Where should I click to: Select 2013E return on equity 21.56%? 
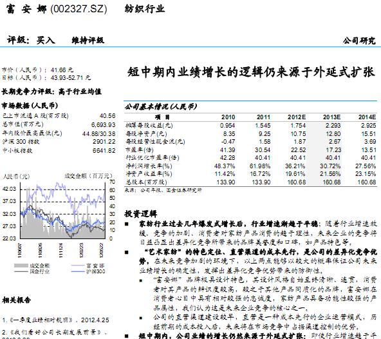[x=330, y=174]
